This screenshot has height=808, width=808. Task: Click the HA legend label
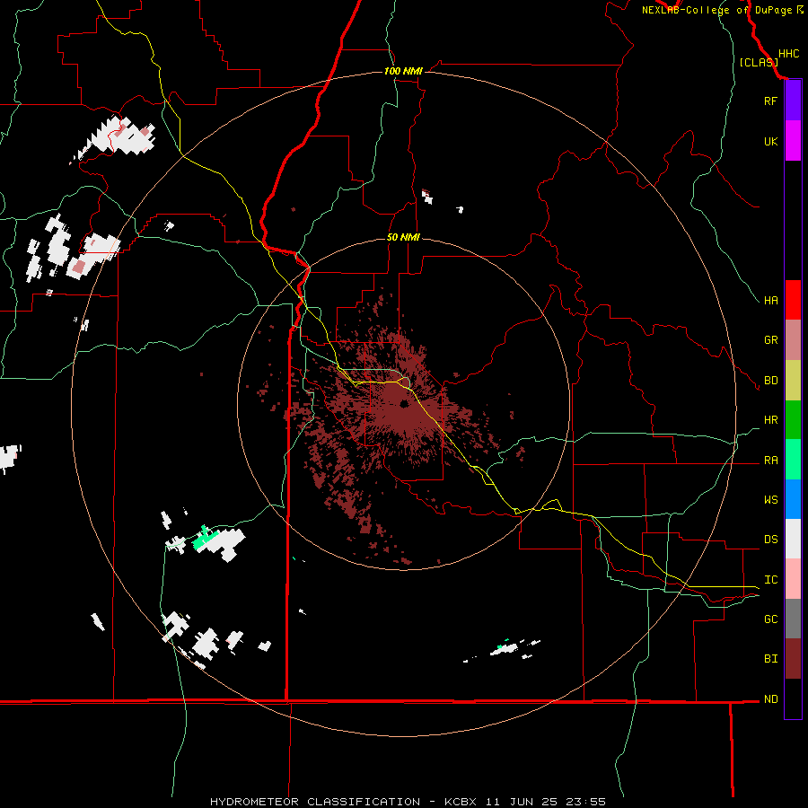(x=770, y=300)
